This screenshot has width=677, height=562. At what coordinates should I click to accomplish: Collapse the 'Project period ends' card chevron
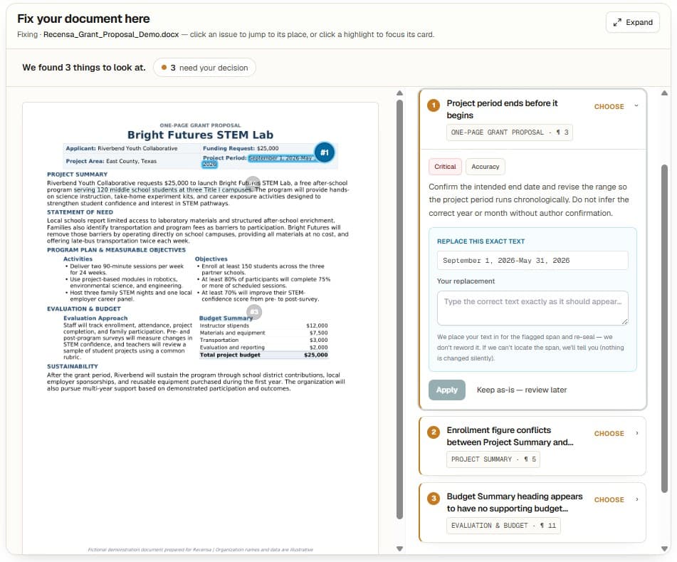coord(636,106)
